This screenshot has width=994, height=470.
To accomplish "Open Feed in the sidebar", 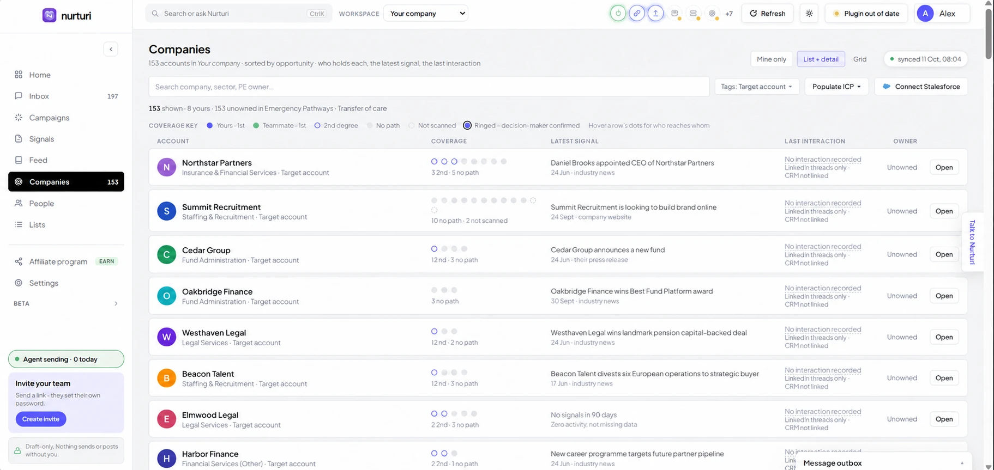I will coord(66,160).
